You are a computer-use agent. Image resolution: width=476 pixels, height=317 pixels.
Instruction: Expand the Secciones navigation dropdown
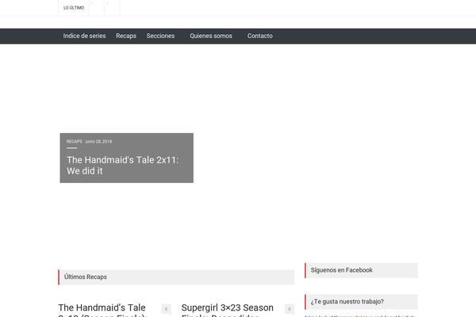(160, 36)
